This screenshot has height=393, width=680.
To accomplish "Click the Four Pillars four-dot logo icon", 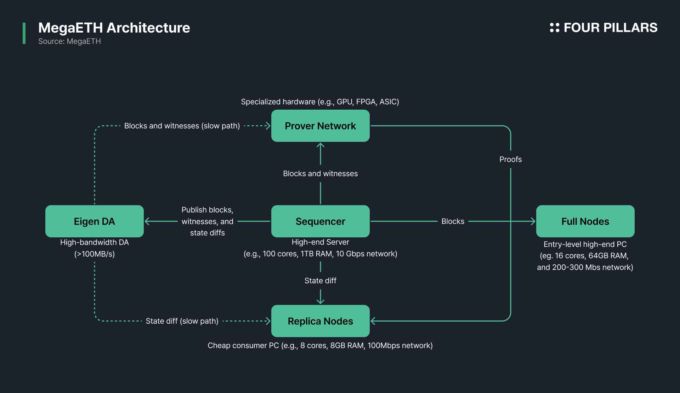I will click(554, 28).
